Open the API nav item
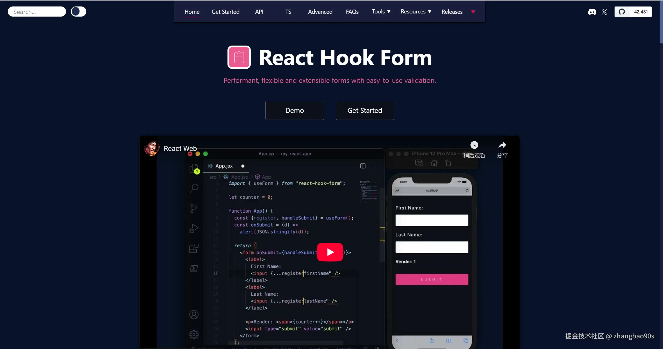The height and width of the screenshot is (349, 663). [259, 12]
